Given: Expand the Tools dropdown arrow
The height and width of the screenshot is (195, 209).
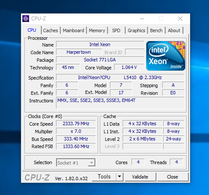Looking at the screenshot, I should tap(120, 177).
